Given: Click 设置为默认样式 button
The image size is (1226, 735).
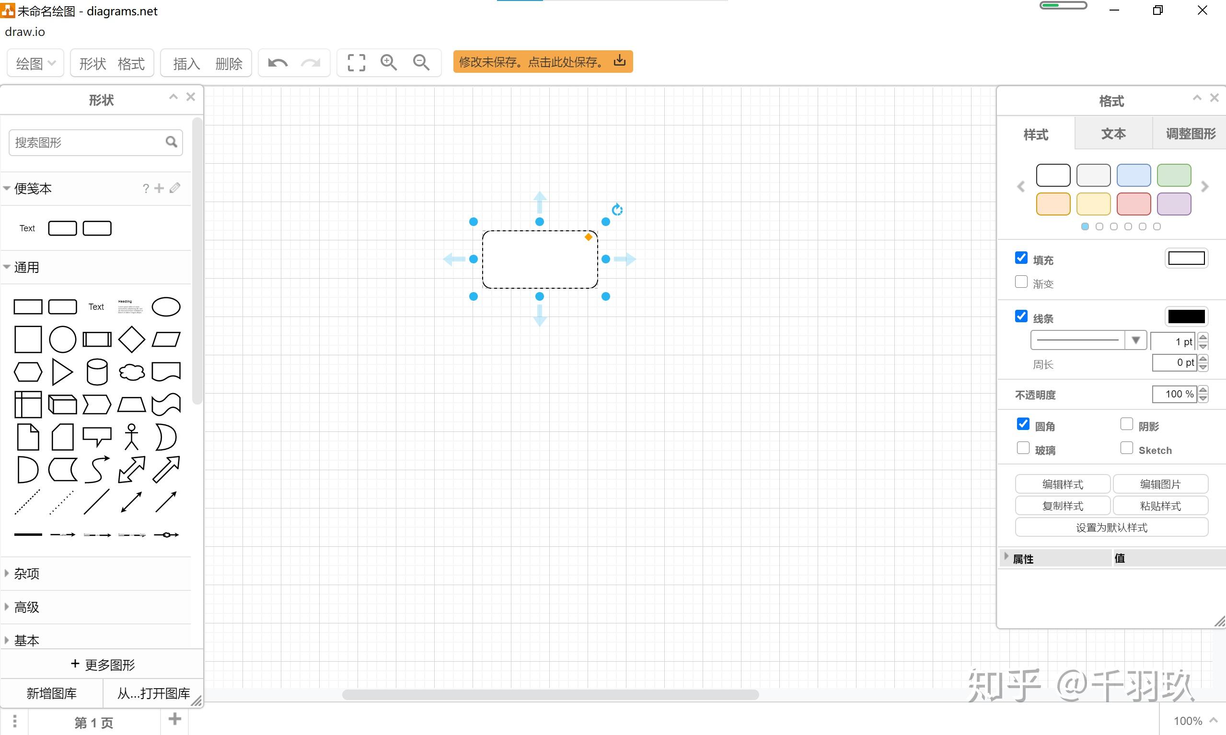Looking at the screenshot, I should pyautogui.click(x=1111, y=528).
